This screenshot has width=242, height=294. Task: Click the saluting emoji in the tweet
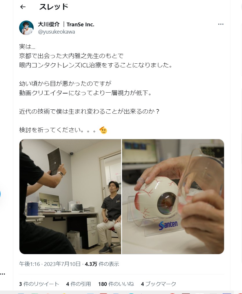click(103, 130)
